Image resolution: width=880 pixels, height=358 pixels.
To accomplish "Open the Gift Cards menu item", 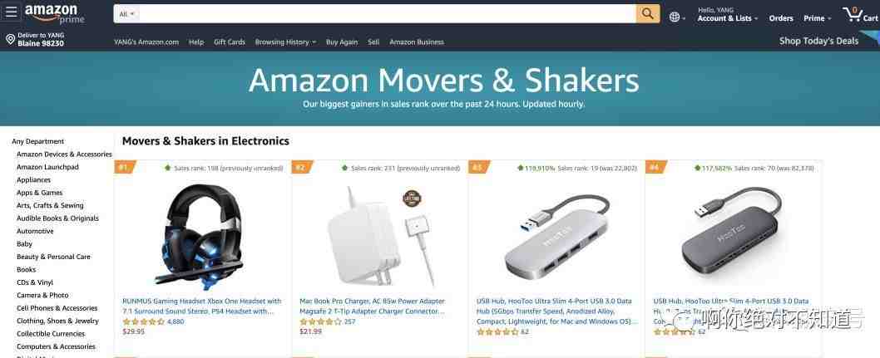I will [230, 42].
